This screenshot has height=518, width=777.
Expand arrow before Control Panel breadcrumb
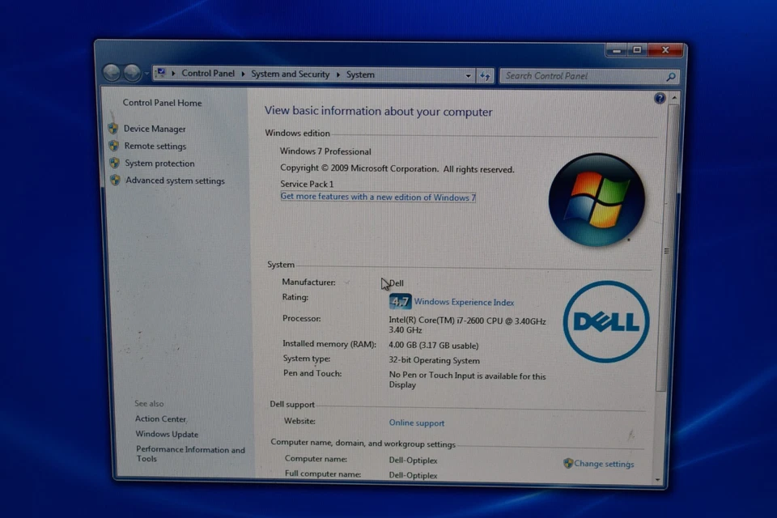point(173,74)
